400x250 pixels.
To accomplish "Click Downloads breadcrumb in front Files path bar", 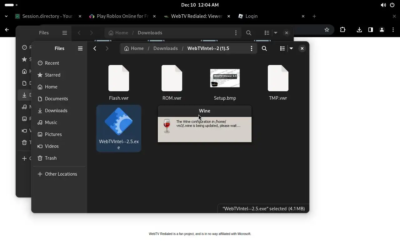I will (166, 48).
